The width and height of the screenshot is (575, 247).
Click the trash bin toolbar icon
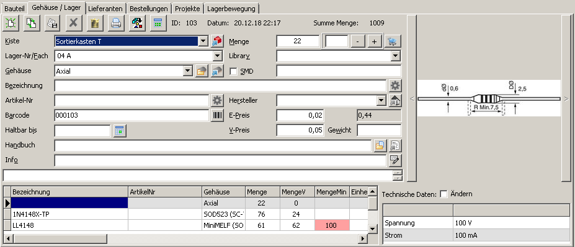[95, 23]
